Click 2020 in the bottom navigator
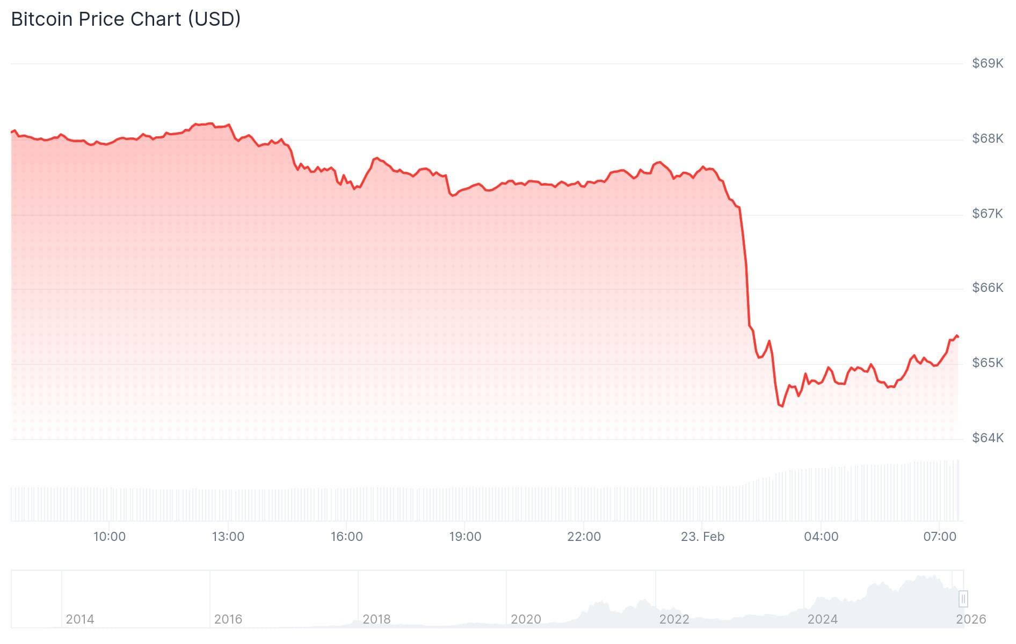1016x644 pixels. [526, 619]
